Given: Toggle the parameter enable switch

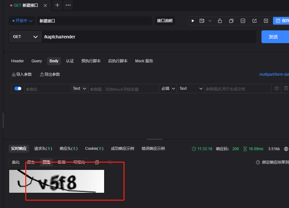Looking at the screenshot, I should click(x=18, y=89).
